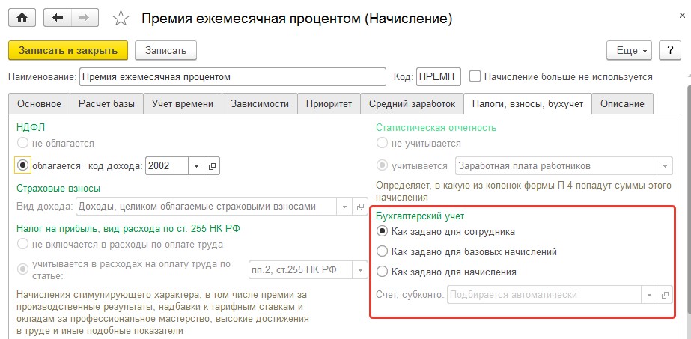Expand the Вид дохода dropdown arrow

pyautogui.click(x=344, y=207)
